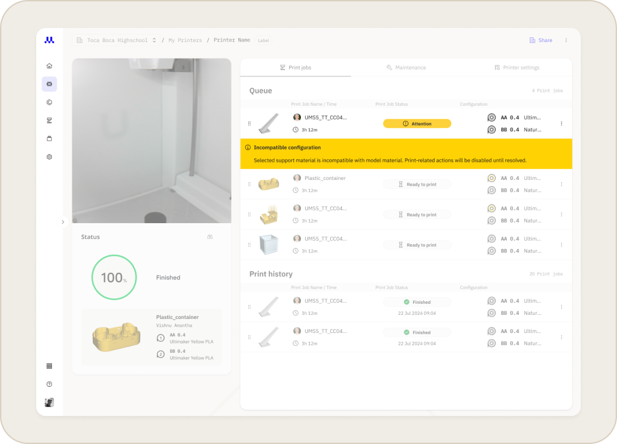Select the Printers icon in sidebar
The height and width of the screenshot is (444, 617).
(49, 84)
